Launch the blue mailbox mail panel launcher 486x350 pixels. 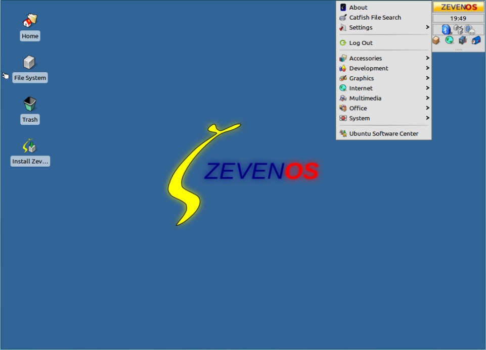tap(476, 40)
